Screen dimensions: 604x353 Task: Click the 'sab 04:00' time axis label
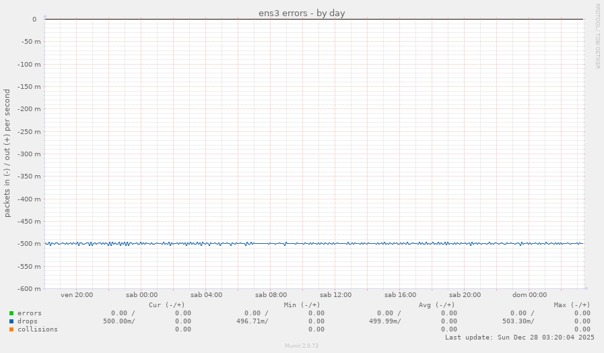click(206, 295)
